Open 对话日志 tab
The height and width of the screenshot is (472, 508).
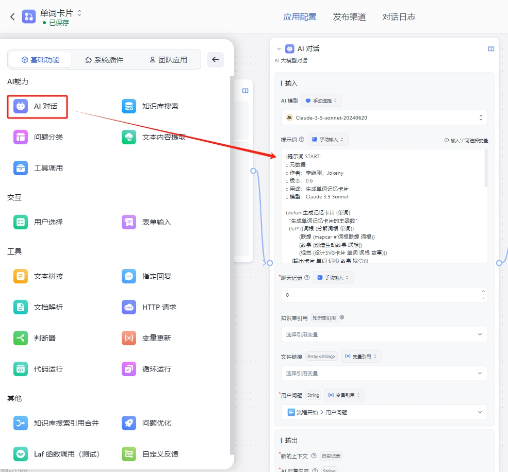tap(399, 17)
